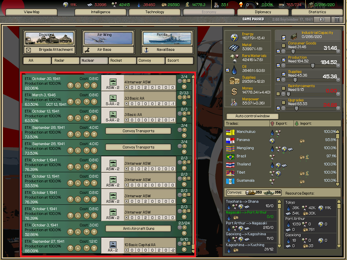This screenshot has height=260, width=347.
Task: Open the Diplomacy tab
Action: tap(263, 12)
